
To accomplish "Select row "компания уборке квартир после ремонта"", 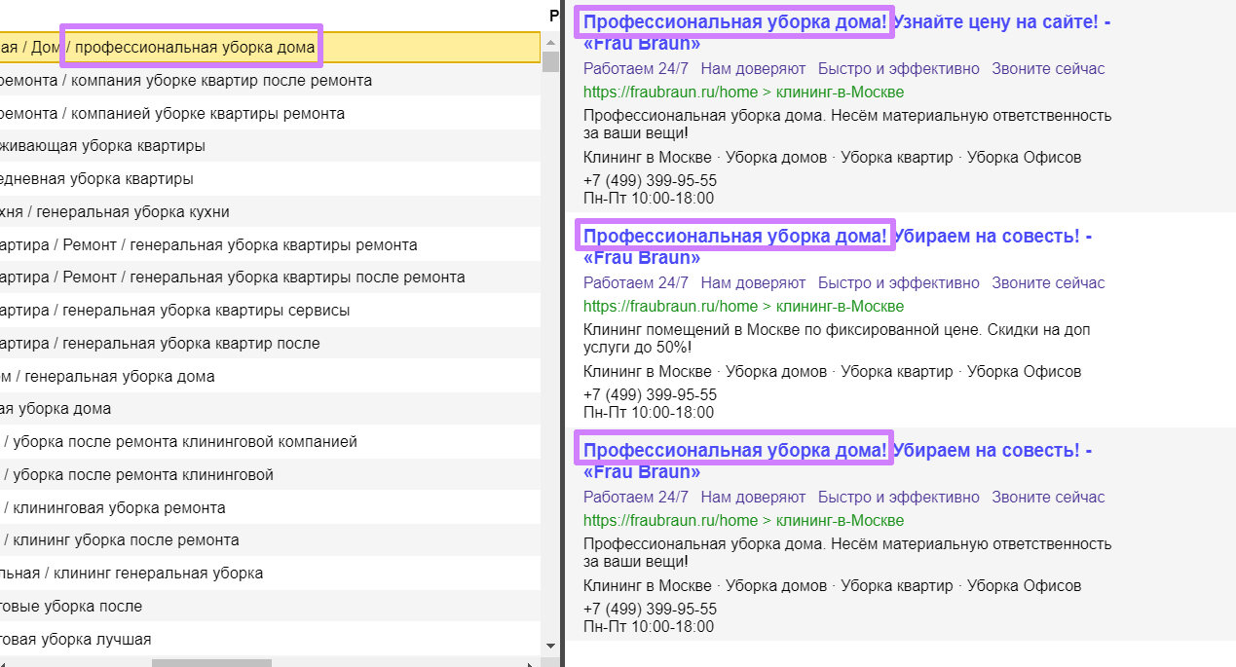I will click(270, 80).
